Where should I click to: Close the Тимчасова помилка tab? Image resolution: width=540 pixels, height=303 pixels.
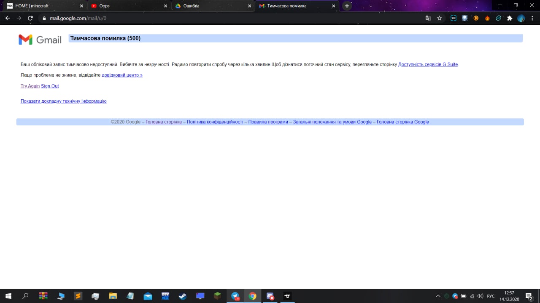click(334, 6)
